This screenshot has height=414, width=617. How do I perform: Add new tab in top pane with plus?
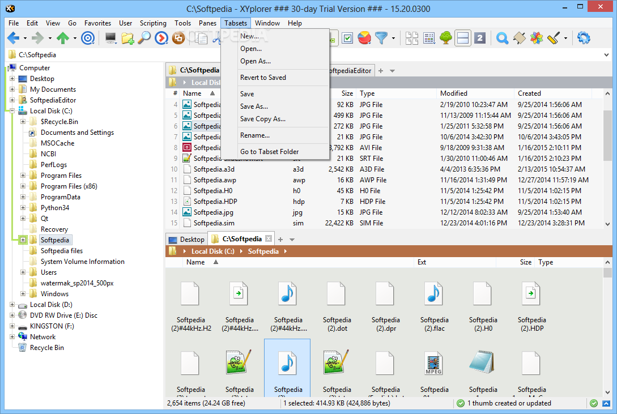(x=381, y=71)
